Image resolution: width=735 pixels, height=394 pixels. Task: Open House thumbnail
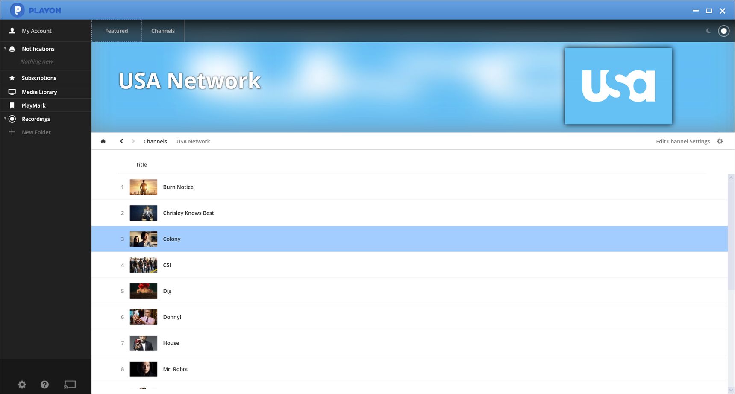(x=143, y=343)
